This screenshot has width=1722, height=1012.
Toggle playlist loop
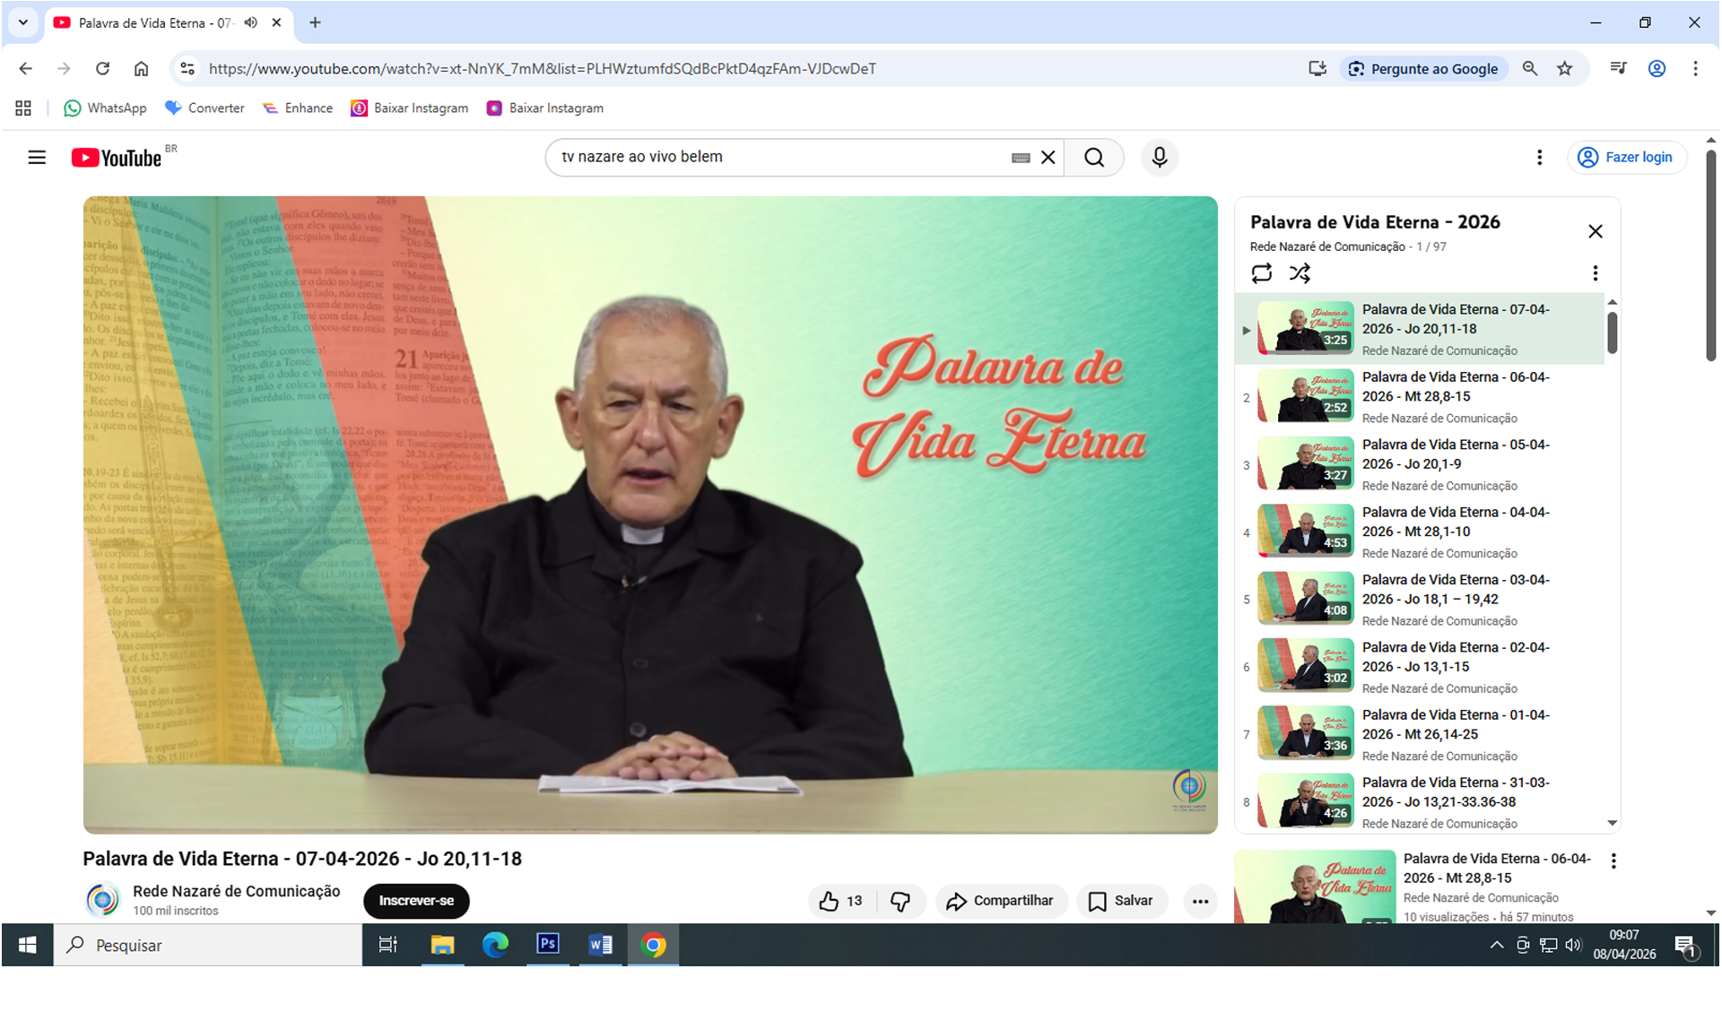(x=1261, y=272)
